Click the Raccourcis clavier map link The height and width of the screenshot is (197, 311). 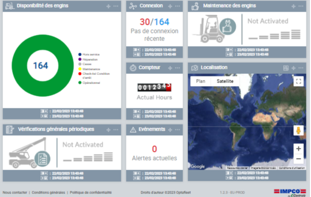(238, 168)
